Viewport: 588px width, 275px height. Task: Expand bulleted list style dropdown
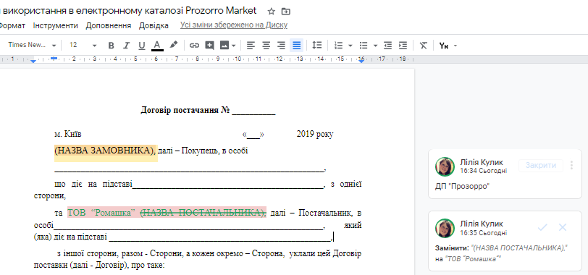[x=375, y=46]
